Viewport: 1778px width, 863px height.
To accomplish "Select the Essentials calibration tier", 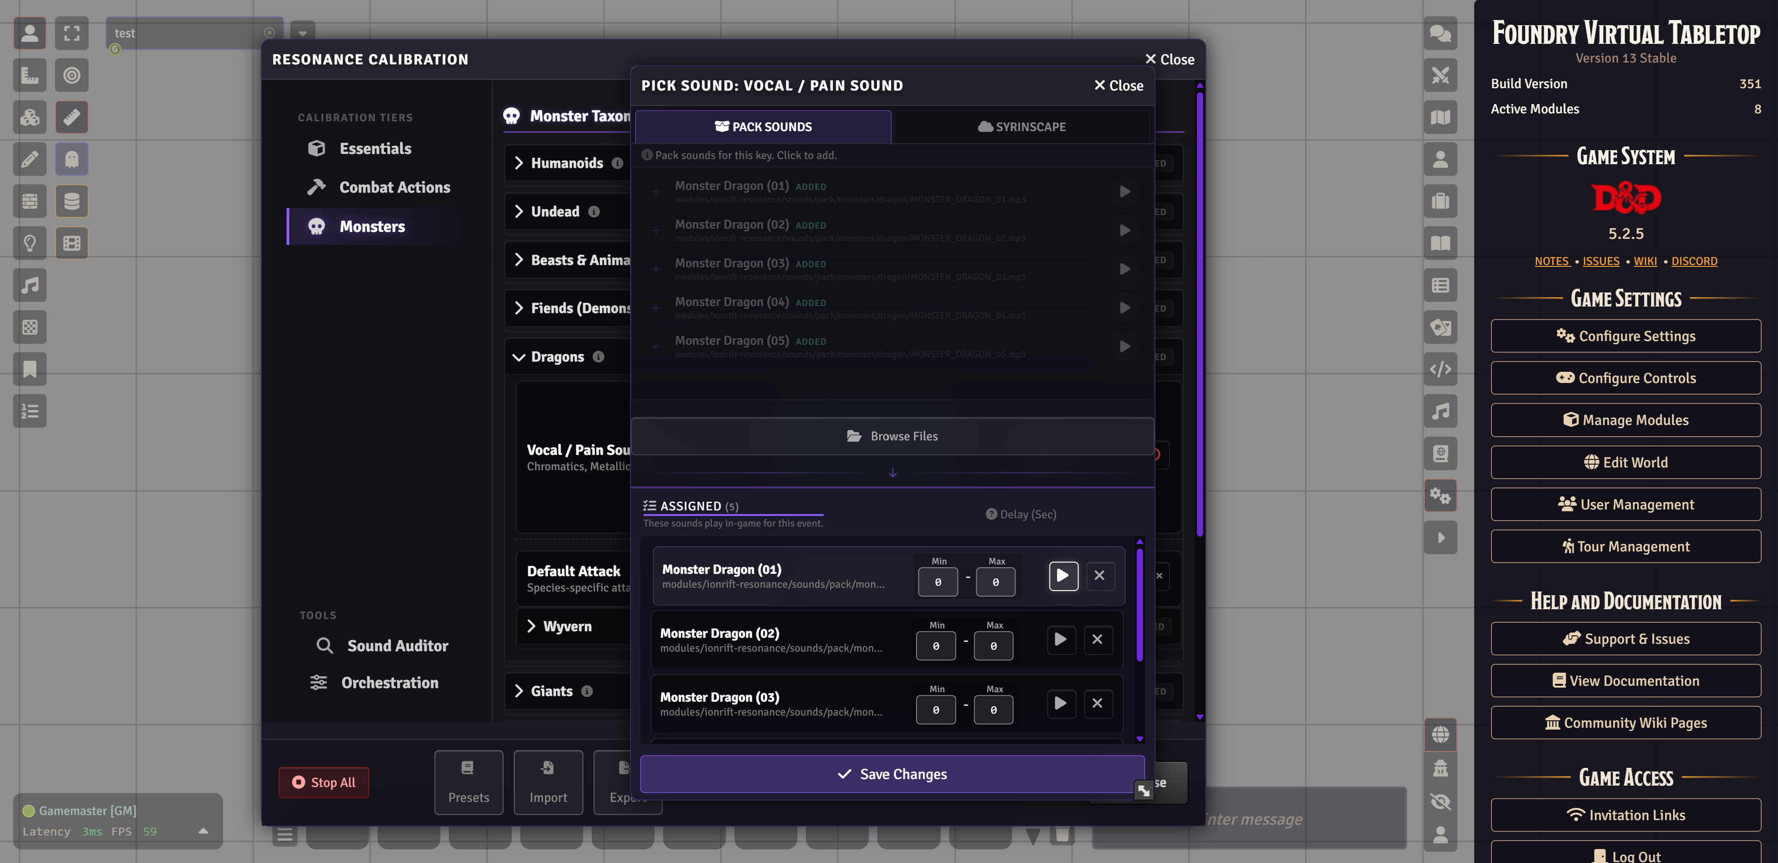I will coord(376,149).
